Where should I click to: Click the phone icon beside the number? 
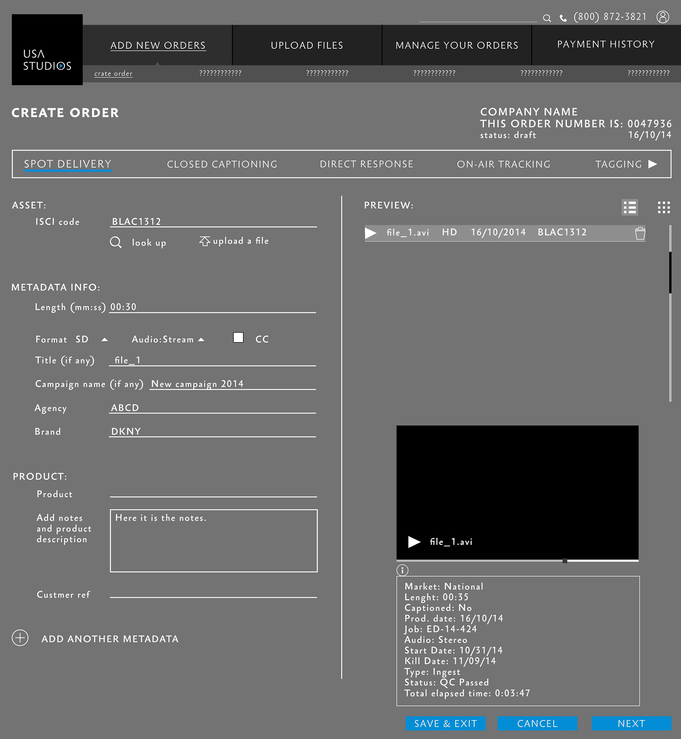[x=563, y=18]
